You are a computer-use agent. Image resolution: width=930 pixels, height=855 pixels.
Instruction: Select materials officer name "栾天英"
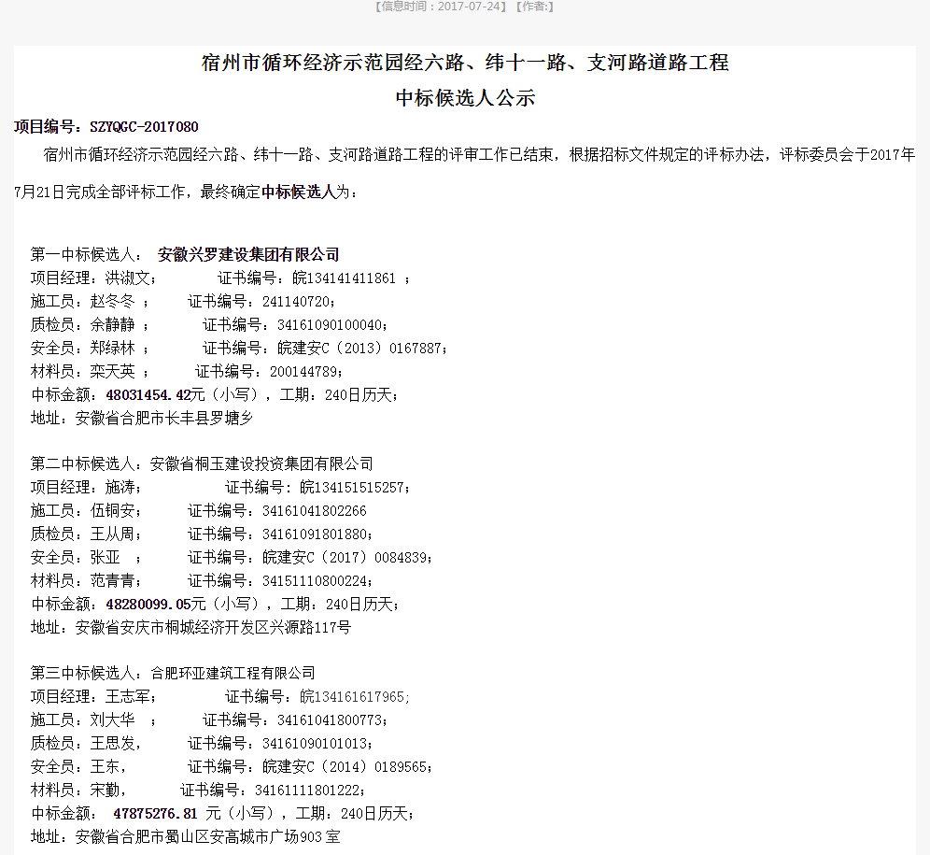[x=113, y=372]
